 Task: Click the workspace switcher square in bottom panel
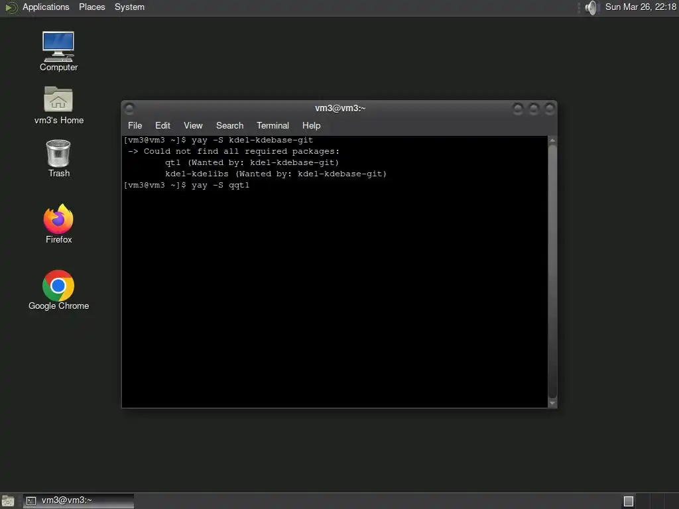coord(629,501)
